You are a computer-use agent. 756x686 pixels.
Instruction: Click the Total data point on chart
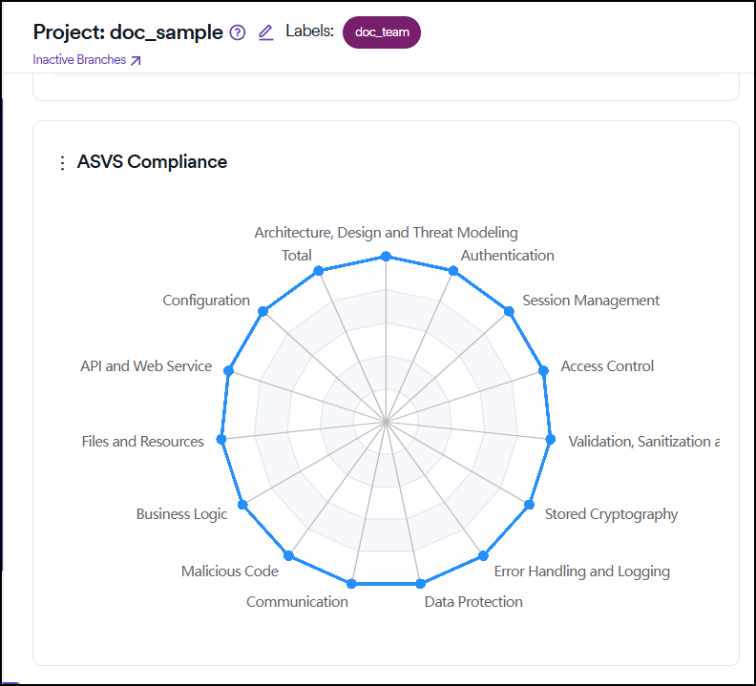pyautogui.click(x=318, y=272)
